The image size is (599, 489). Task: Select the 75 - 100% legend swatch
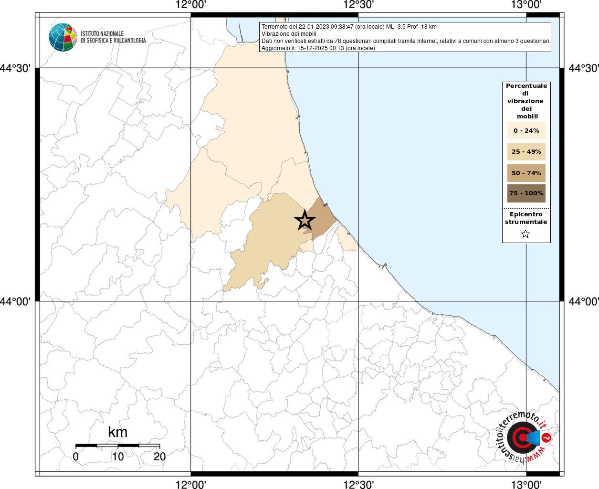pyautogui.click(x=526, y=193)
